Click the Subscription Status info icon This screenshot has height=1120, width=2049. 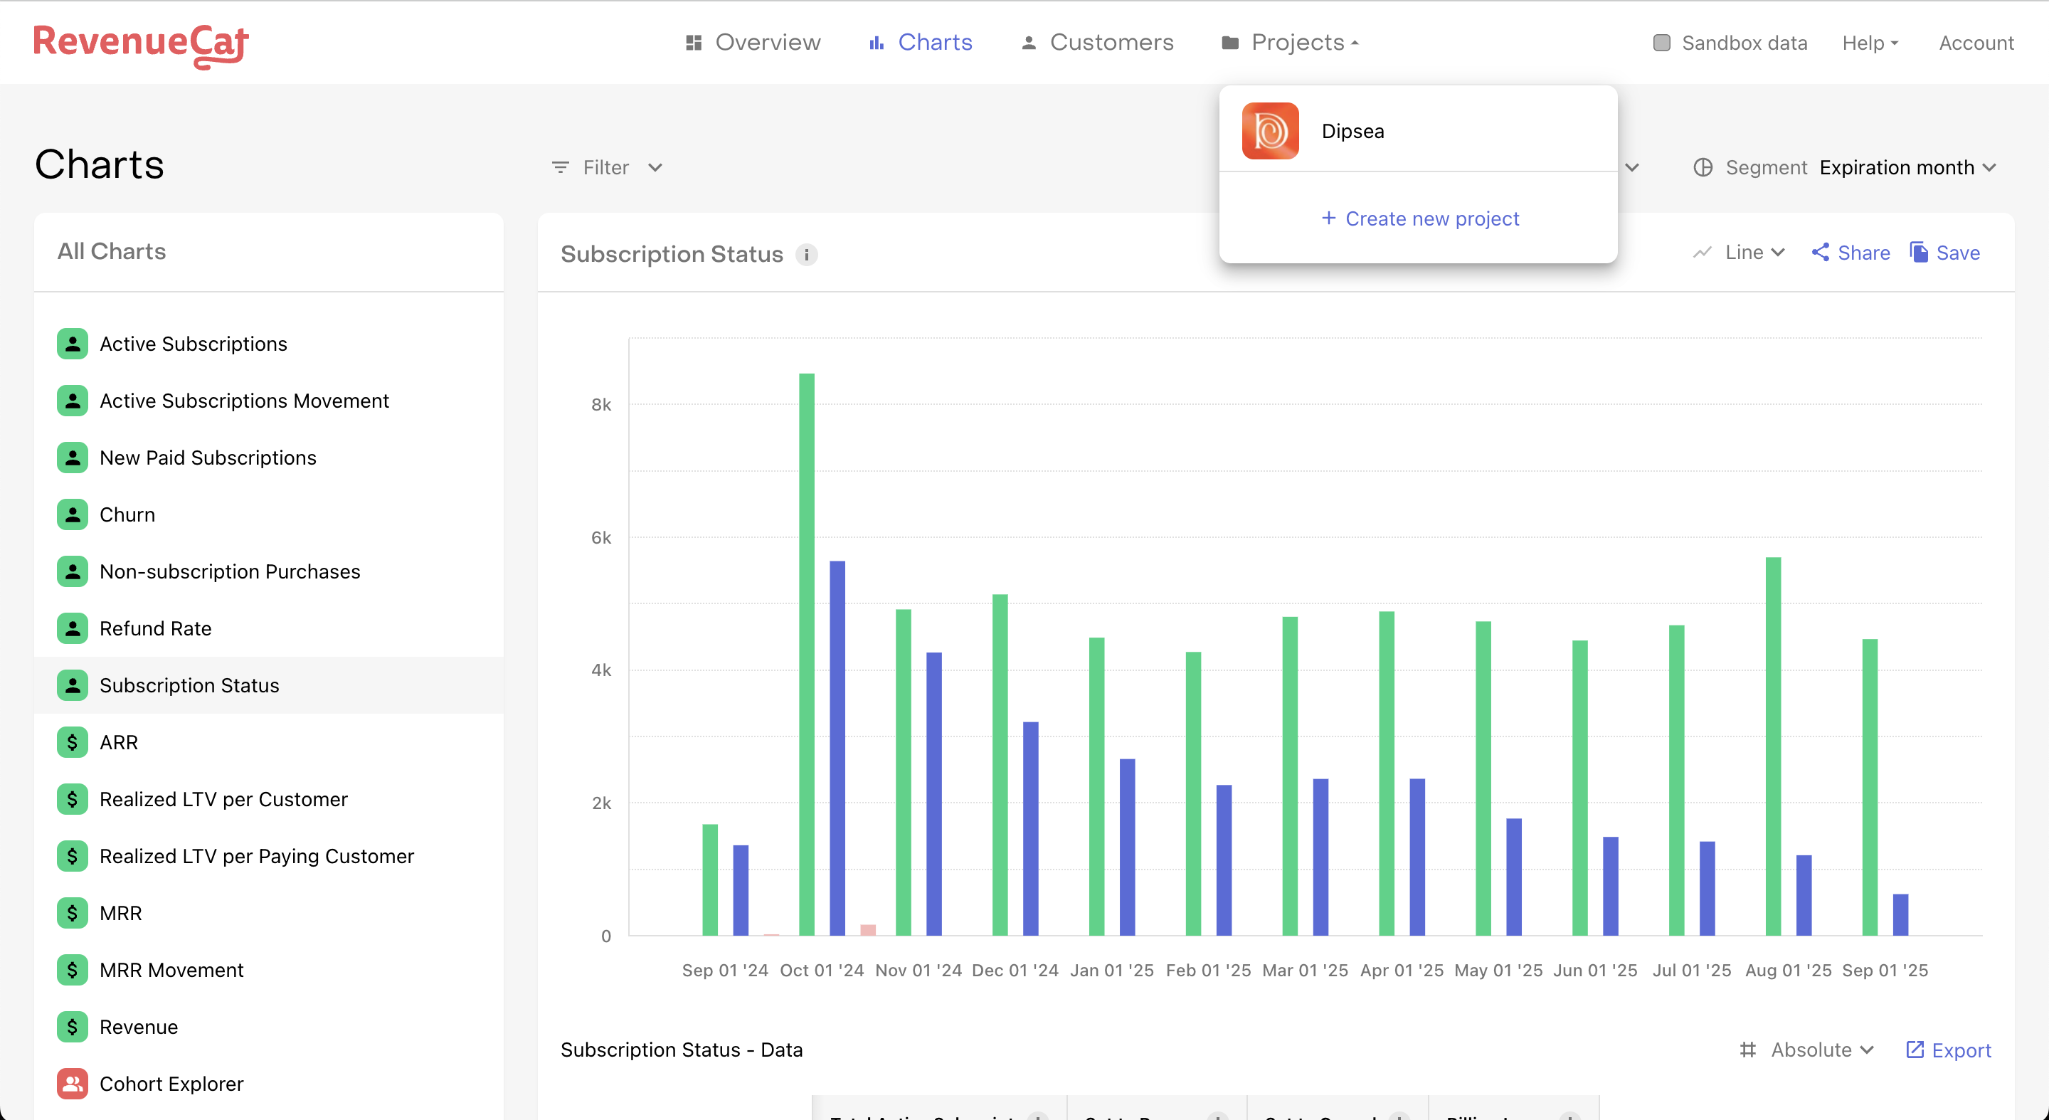(806, 255)
